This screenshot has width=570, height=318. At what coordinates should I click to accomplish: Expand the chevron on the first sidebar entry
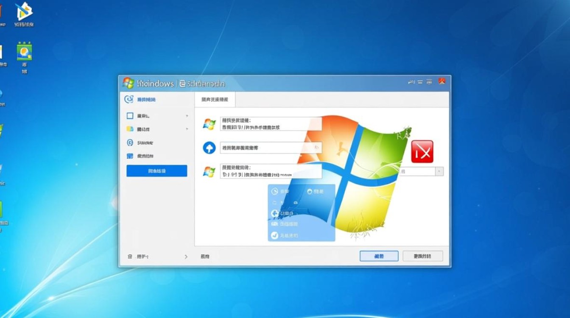[x=187, y=115]
